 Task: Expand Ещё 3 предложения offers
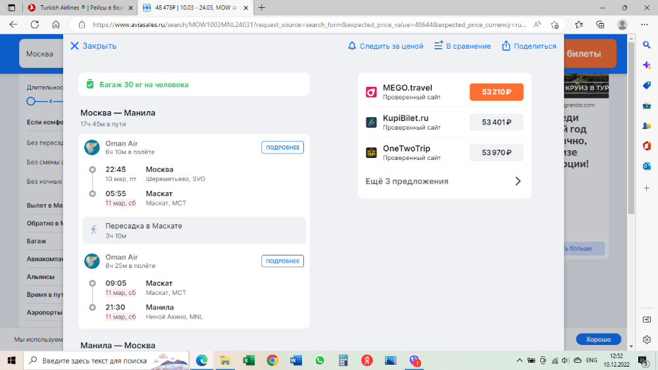coord(444,181)
